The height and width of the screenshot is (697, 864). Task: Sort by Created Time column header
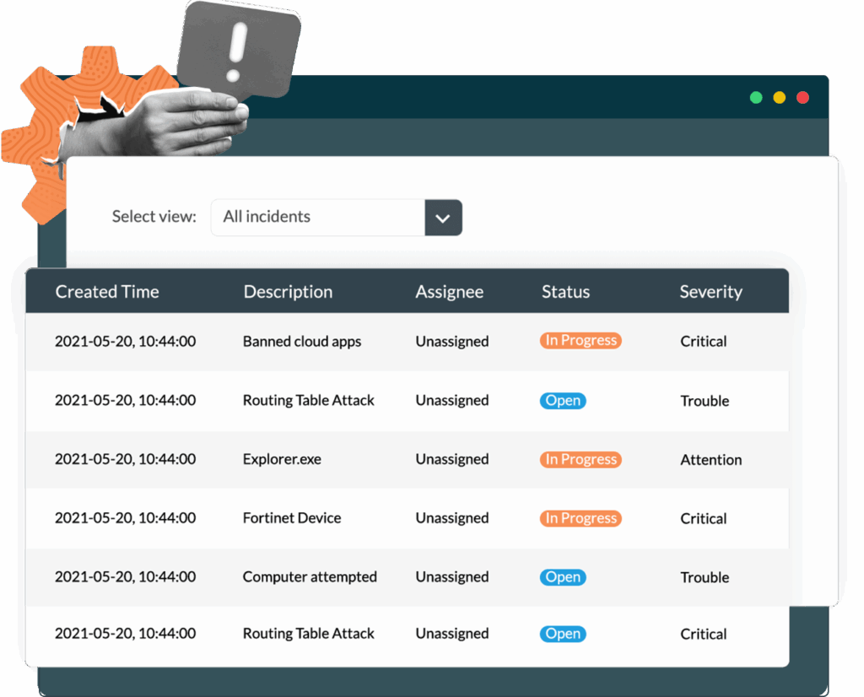pyautogui.click(x=107, y=291)
